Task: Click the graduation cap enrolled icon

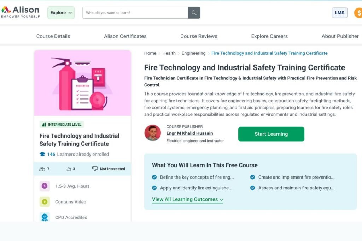Action: (42, 154)
